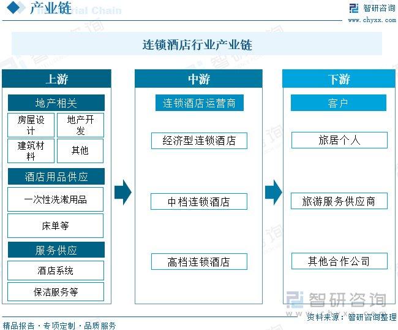This screenshot has height=330, width=398.
Task: Select the 床单等 box
Action: [x=56, y=226]
